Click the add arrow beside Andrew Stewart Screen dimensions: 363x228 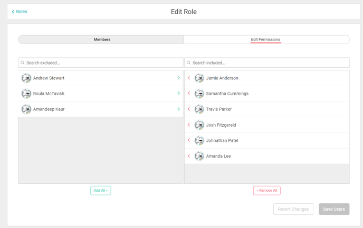click(x=179, y=78)
